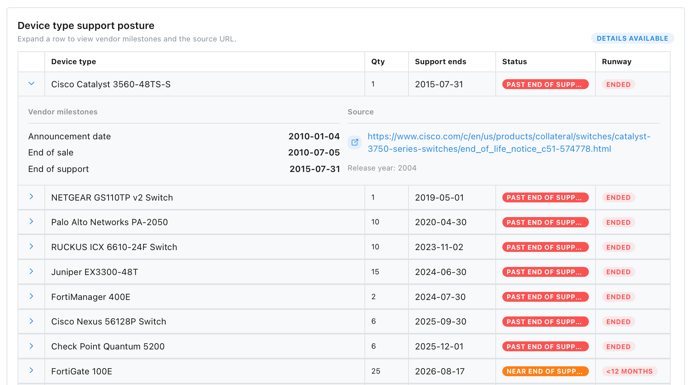
Task: Open the source link via external-link icon
Action: point(354,142)
